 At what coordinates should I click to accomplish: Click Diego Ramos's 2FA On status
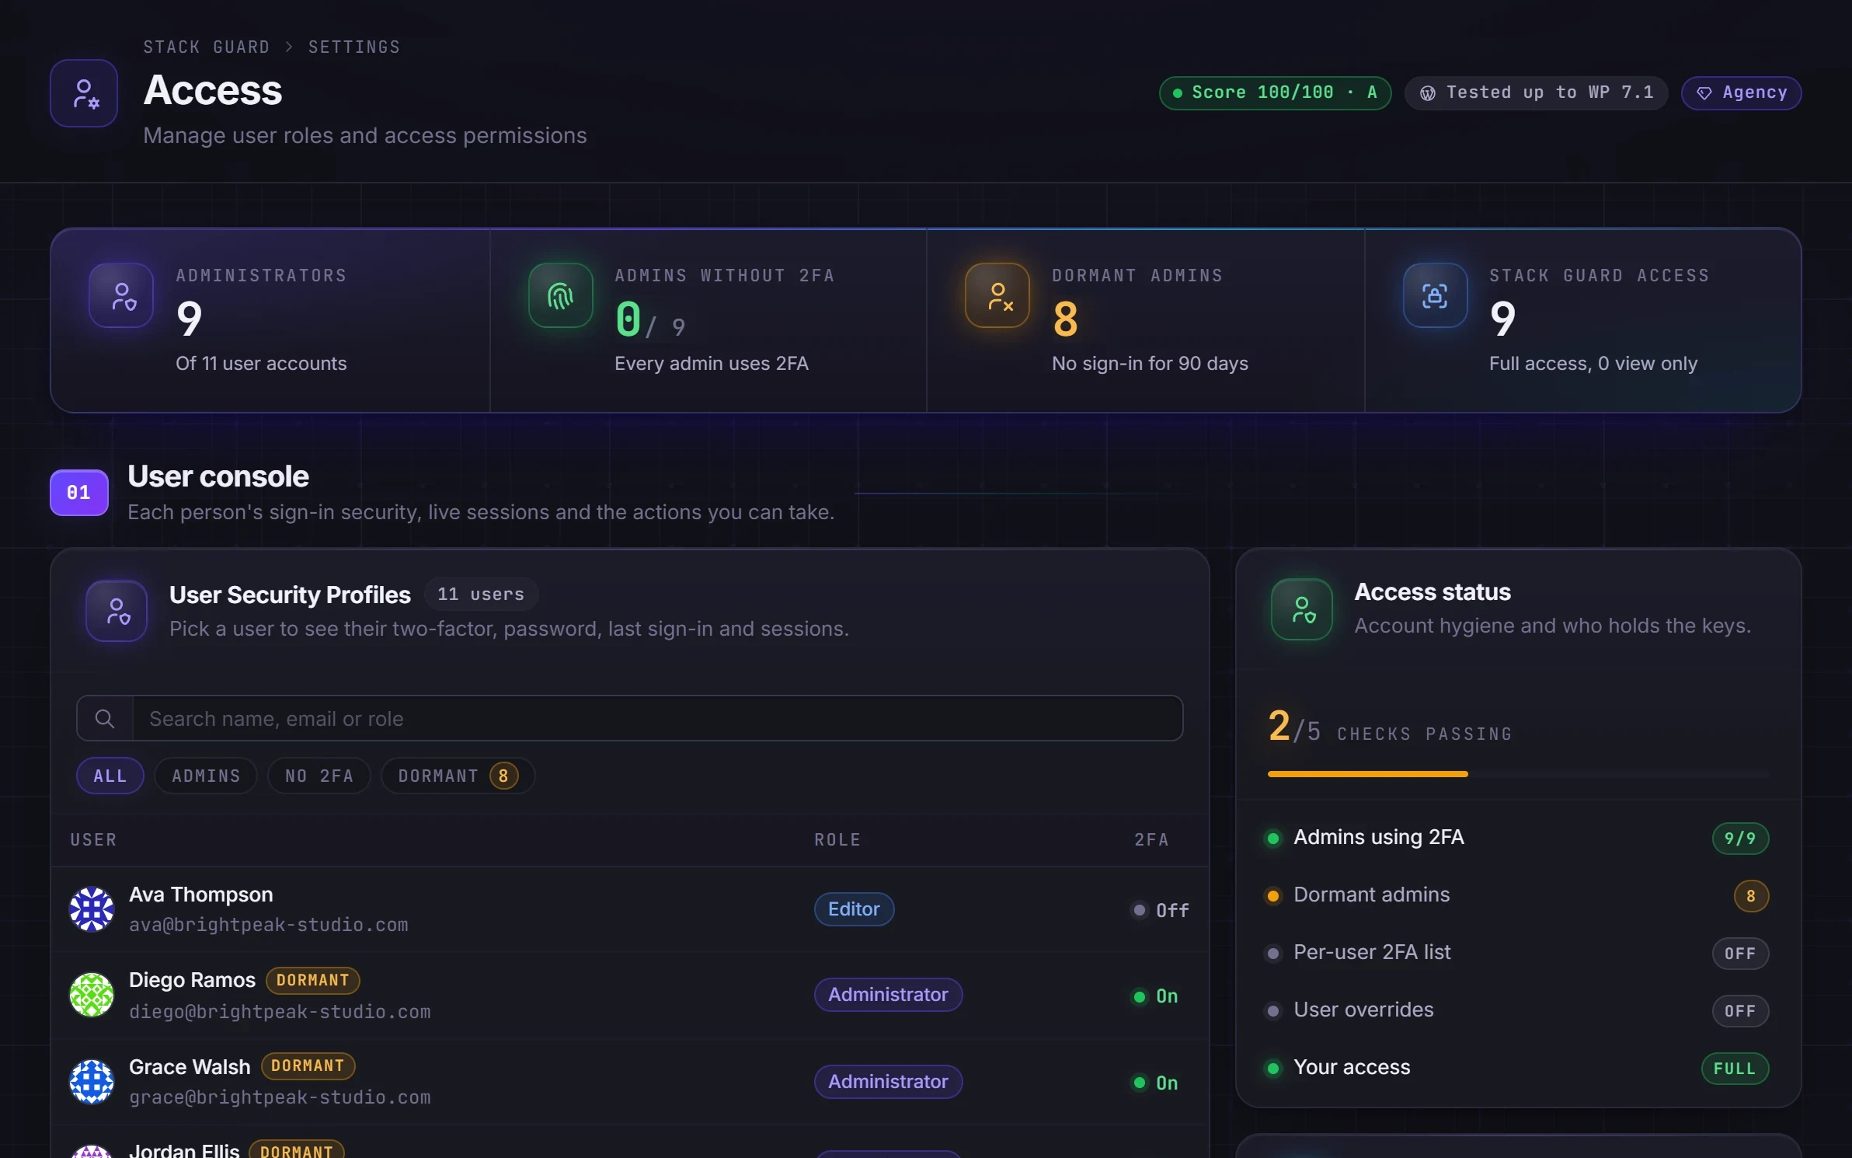[x=1155, y=996]
